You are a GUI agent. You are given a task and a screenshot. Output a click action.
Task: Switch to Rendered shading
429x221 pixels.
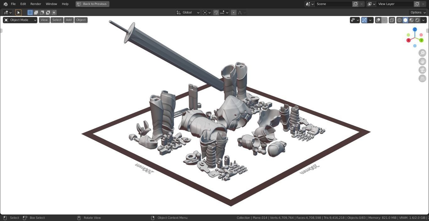(x=417, y=20)
